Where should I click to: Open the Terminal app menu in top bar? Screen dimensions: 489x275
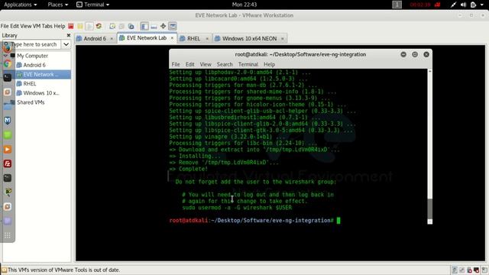point(93,5)
